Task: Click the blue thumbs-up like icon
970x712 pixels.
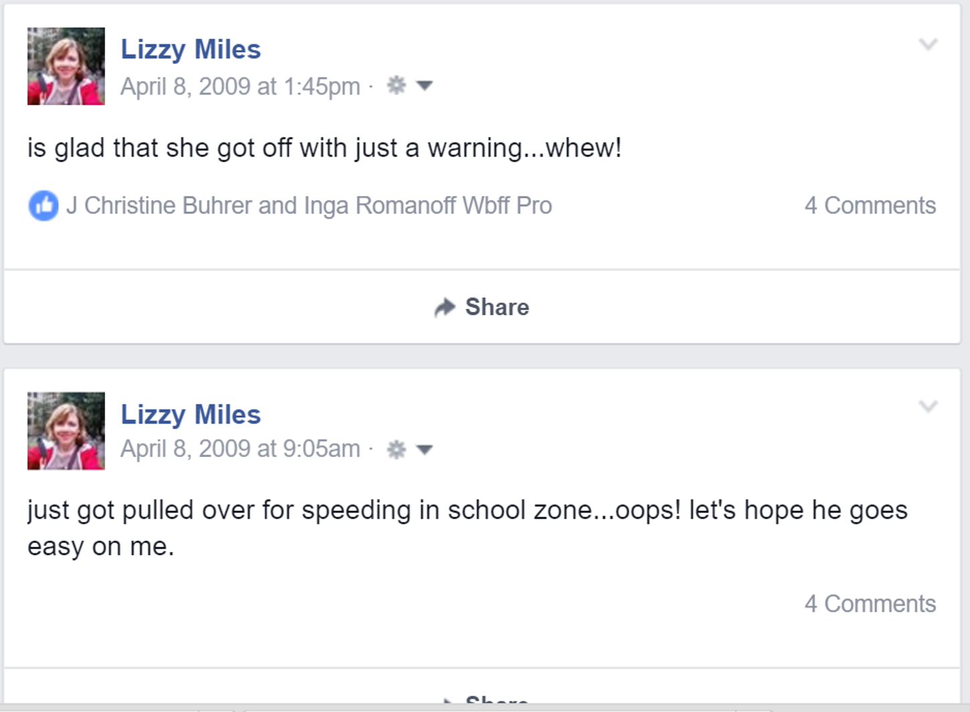Action: click(43, 205)
